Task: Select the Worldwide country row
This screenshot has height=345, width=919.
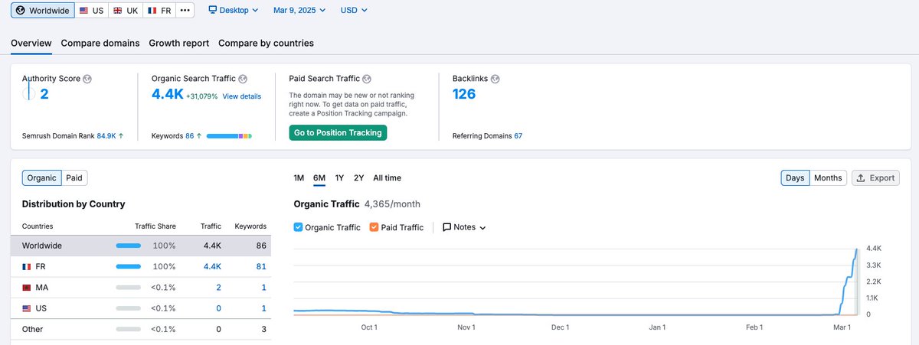Action: pyautogui.click(x=140, y=246)
